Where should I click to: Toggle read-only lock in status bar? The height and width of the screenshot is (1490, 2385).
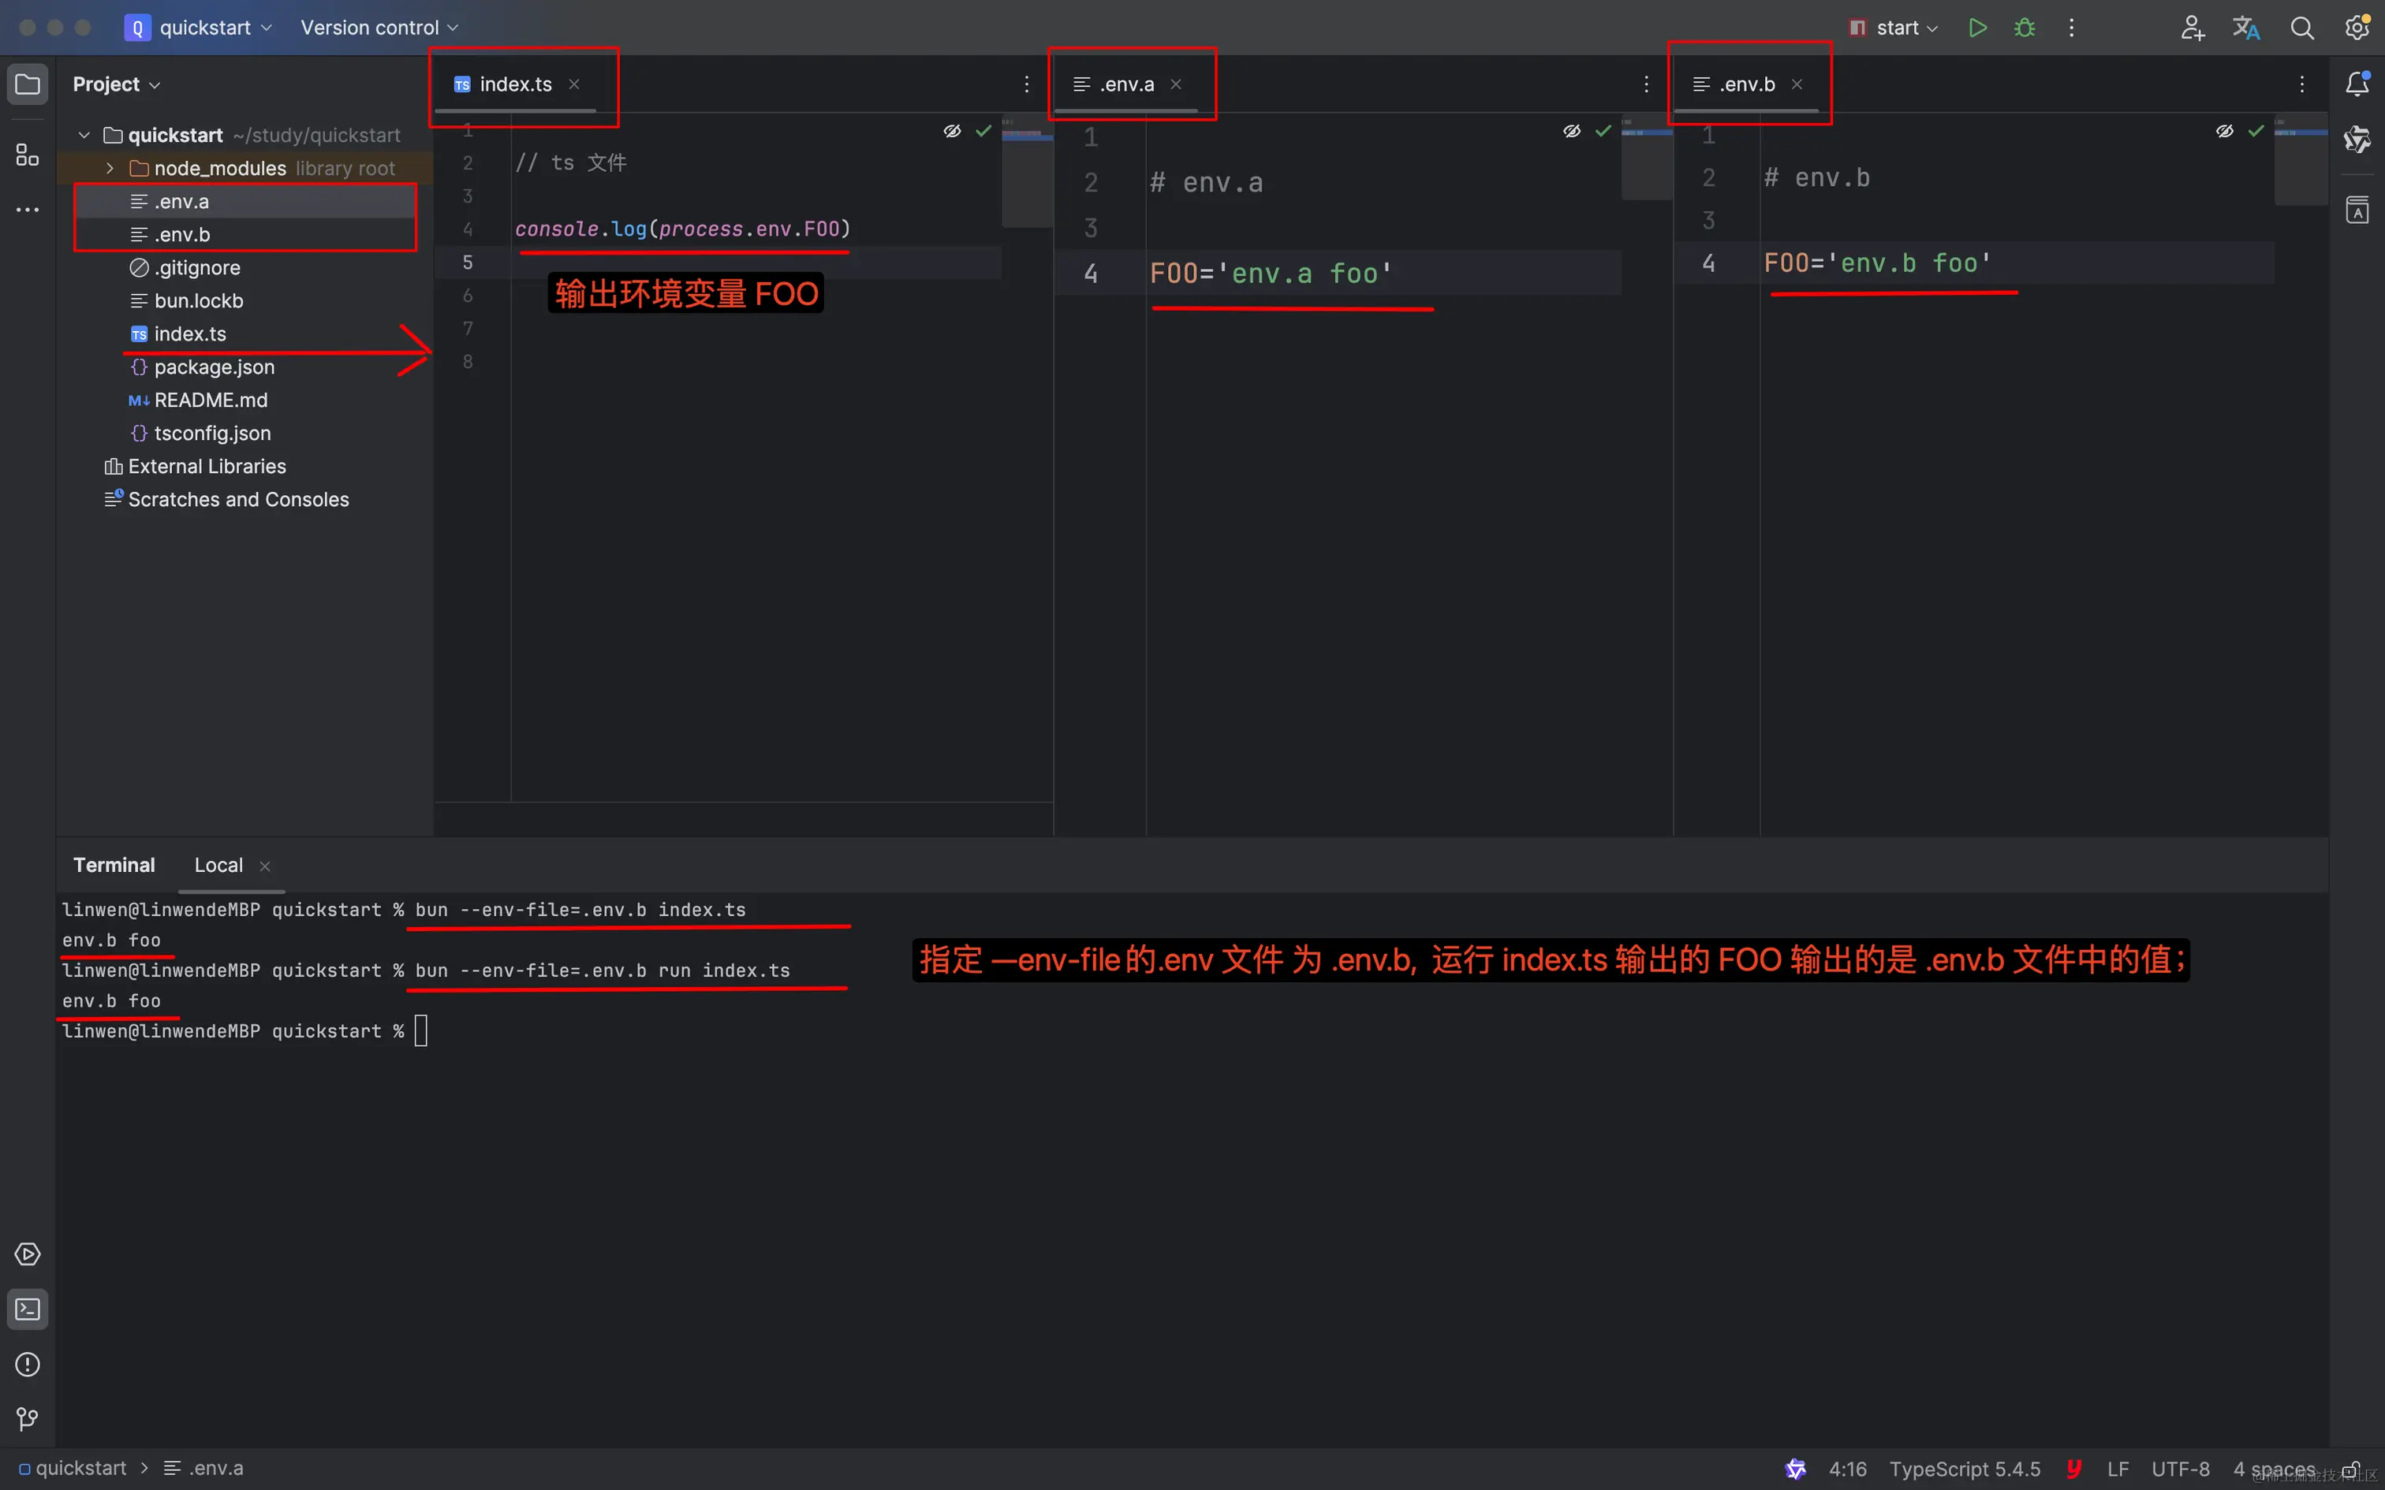pyautogui.click(x=2350, y=1470)
